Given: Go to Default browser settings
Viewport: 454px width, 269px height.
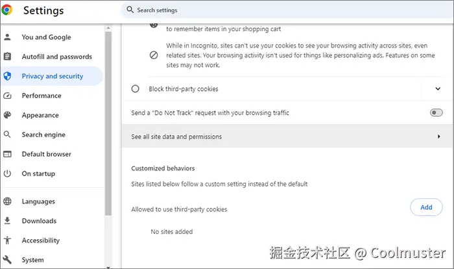Looking at the screenshot, I should coord(46,154).
